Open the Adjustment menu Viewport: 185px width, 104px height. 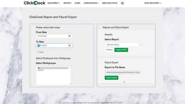point(54,3)
